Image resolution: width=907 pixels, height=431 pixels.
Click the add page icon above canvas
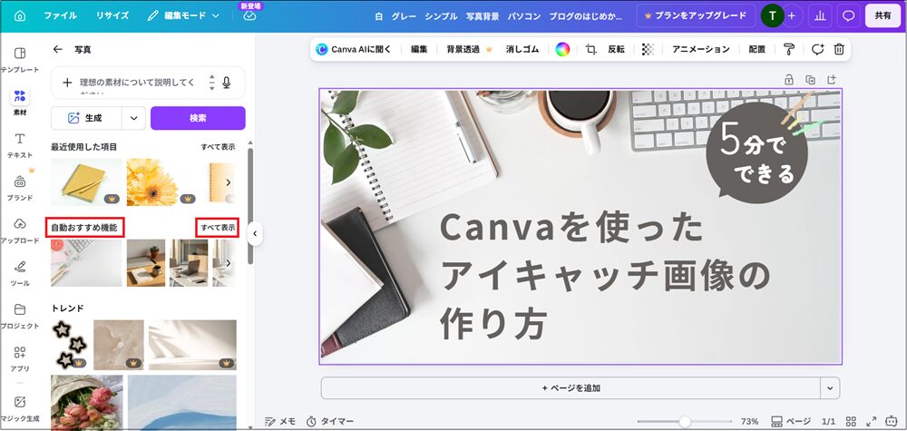[832, 80]
